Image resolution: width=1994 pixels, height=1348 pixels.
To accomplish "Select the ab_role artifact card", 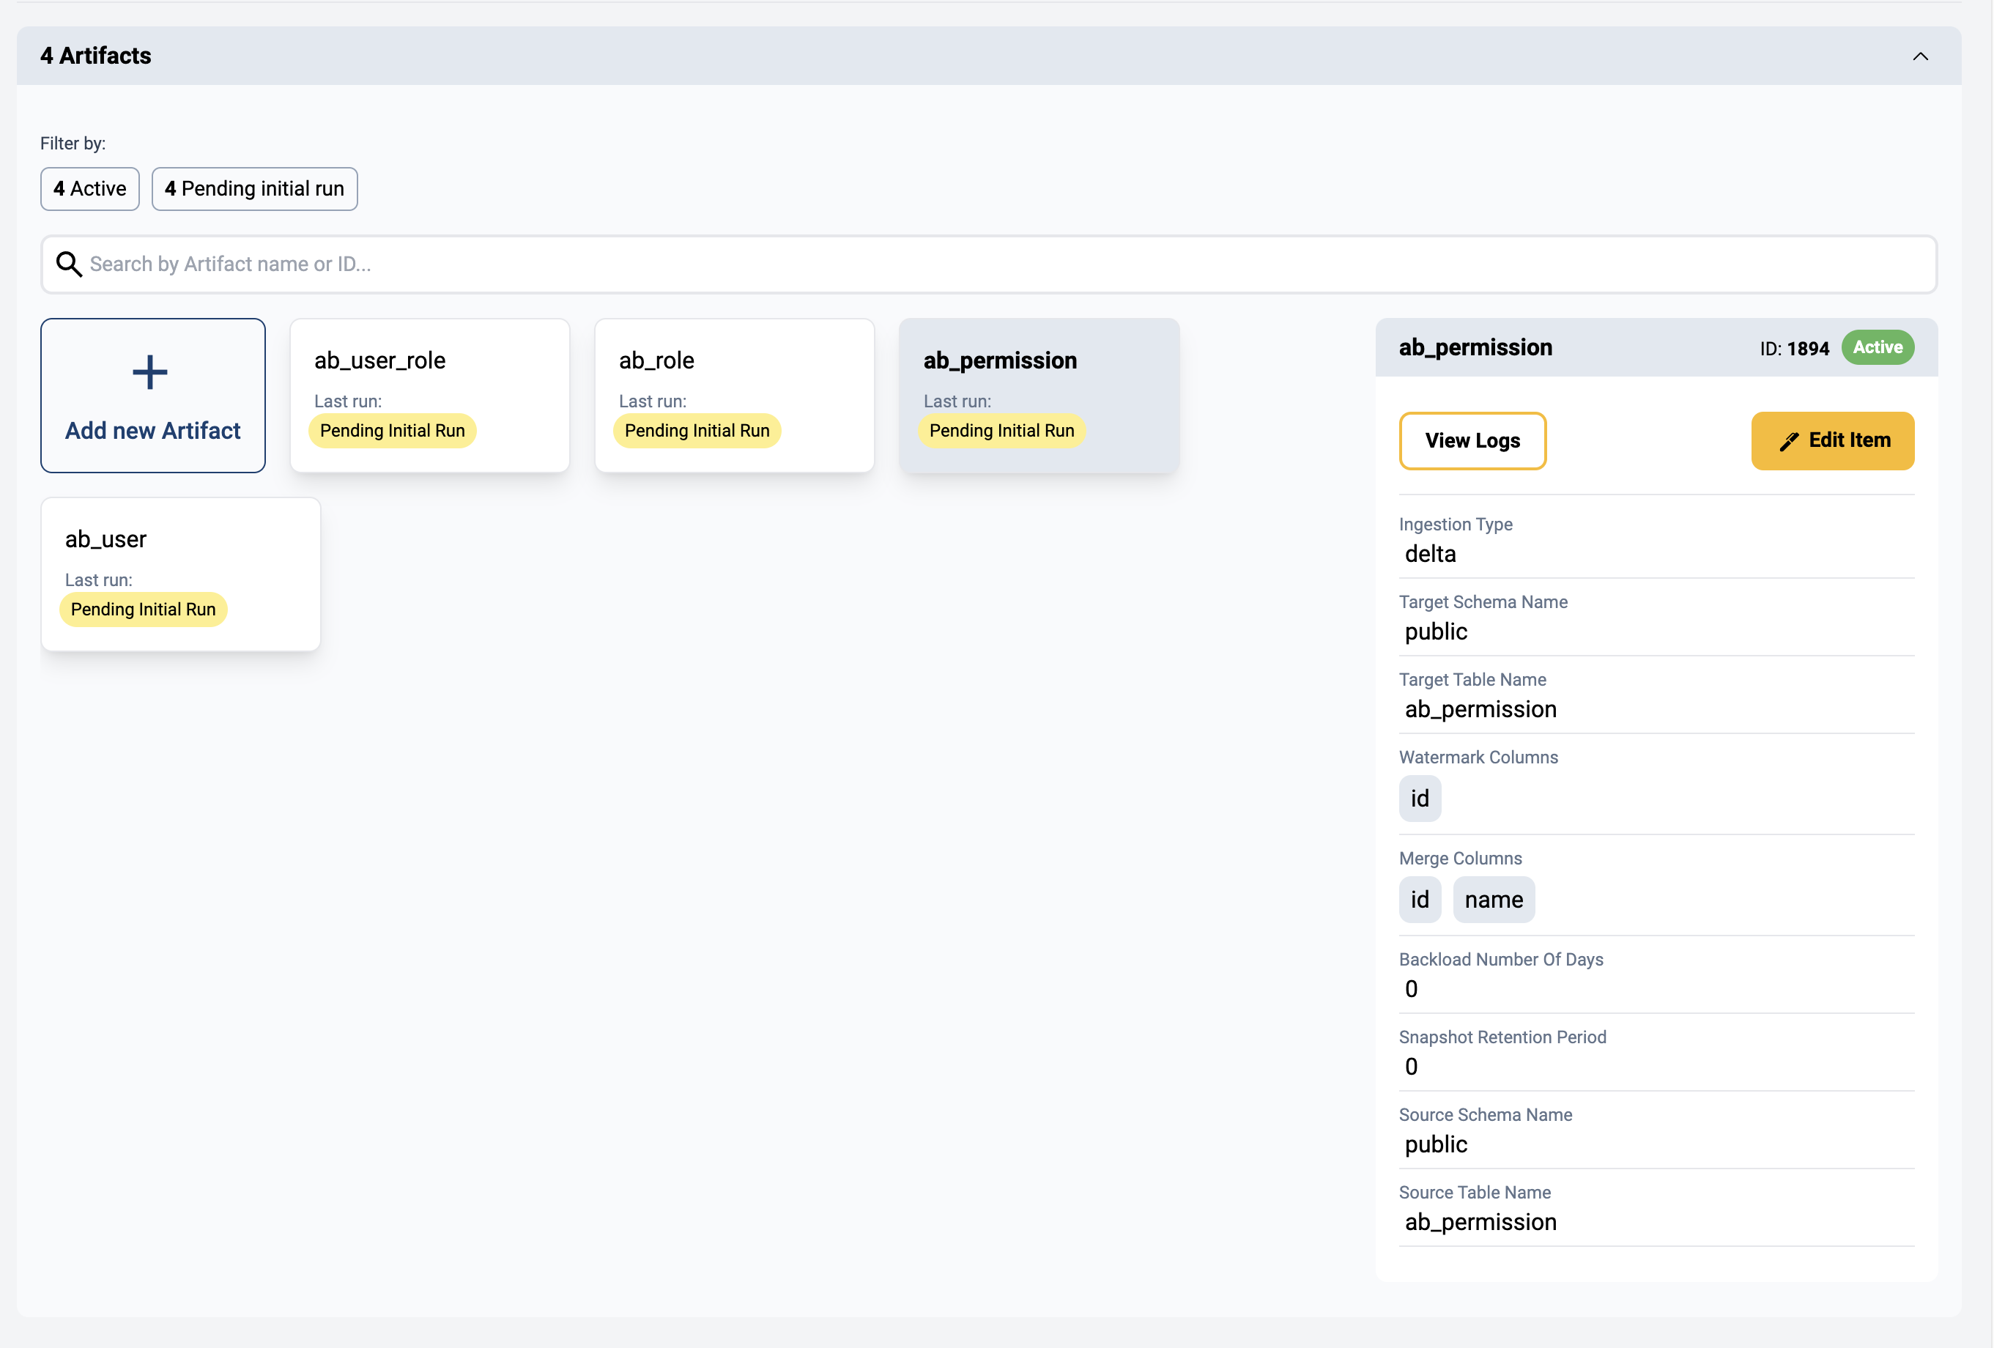I will [735, 396].
